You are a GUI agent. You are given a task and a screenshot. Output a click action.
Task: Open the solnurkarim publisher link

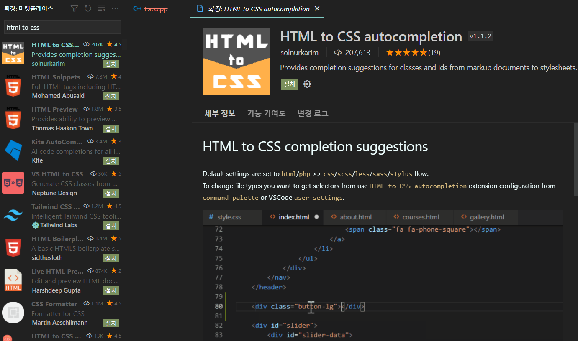click(299, 53)
